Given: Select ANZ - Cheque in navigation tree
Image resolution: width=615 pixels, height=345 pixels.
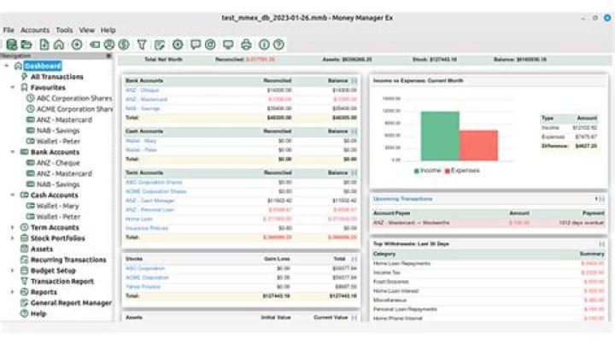Looking at the screenshot, I should (x=58, y=163).
